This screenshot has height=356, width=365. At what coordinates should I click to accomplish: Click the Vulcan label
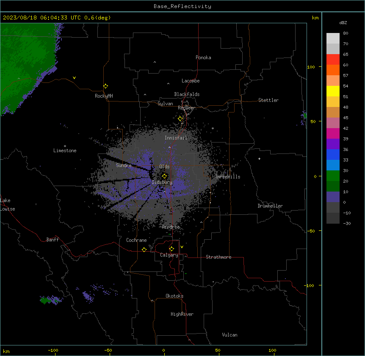pyautogui.click(x=230, y=335)
